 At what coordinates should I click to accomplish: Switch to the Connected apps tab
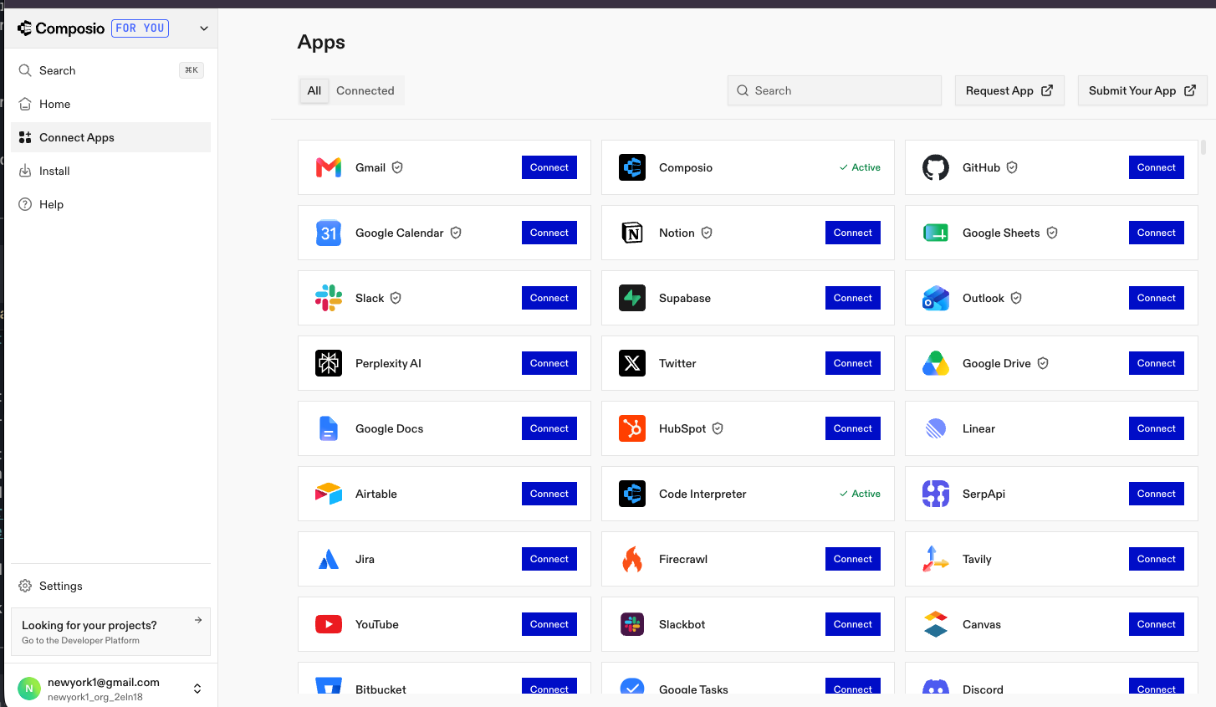coord(365,90)
